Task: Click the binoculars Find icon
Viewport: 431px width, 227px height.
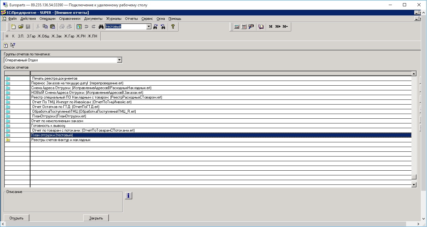Action: pyautogui.click(x=101, y=27)
